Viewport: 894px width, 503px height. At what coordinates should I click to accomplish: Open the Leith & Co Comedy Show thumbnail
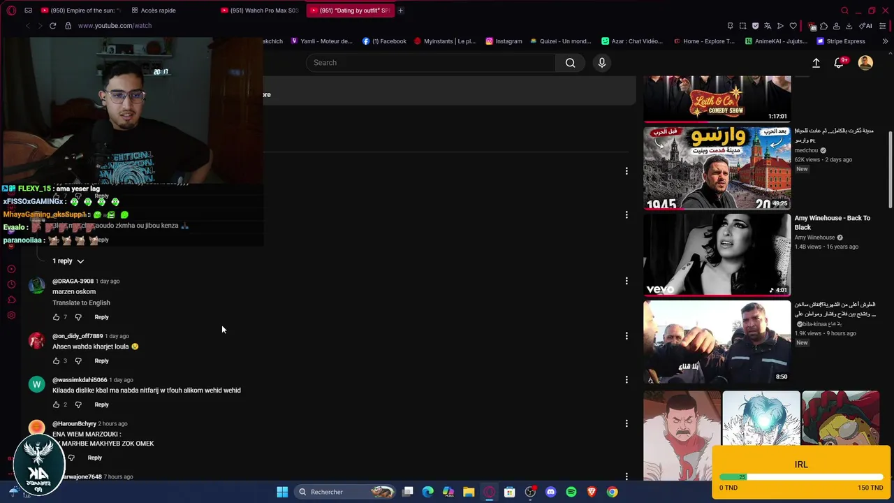(x=717, y=99)
